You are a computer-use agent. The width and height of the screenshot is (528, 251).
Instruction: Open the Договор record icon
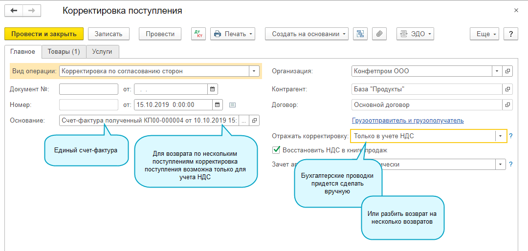pos(508,105)
